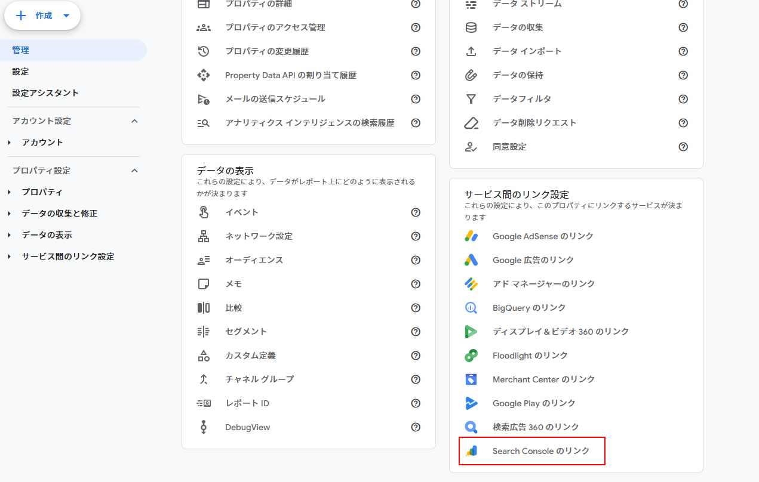
Task: Click the 比較 comparison icon
Action: tap(204, 308)
